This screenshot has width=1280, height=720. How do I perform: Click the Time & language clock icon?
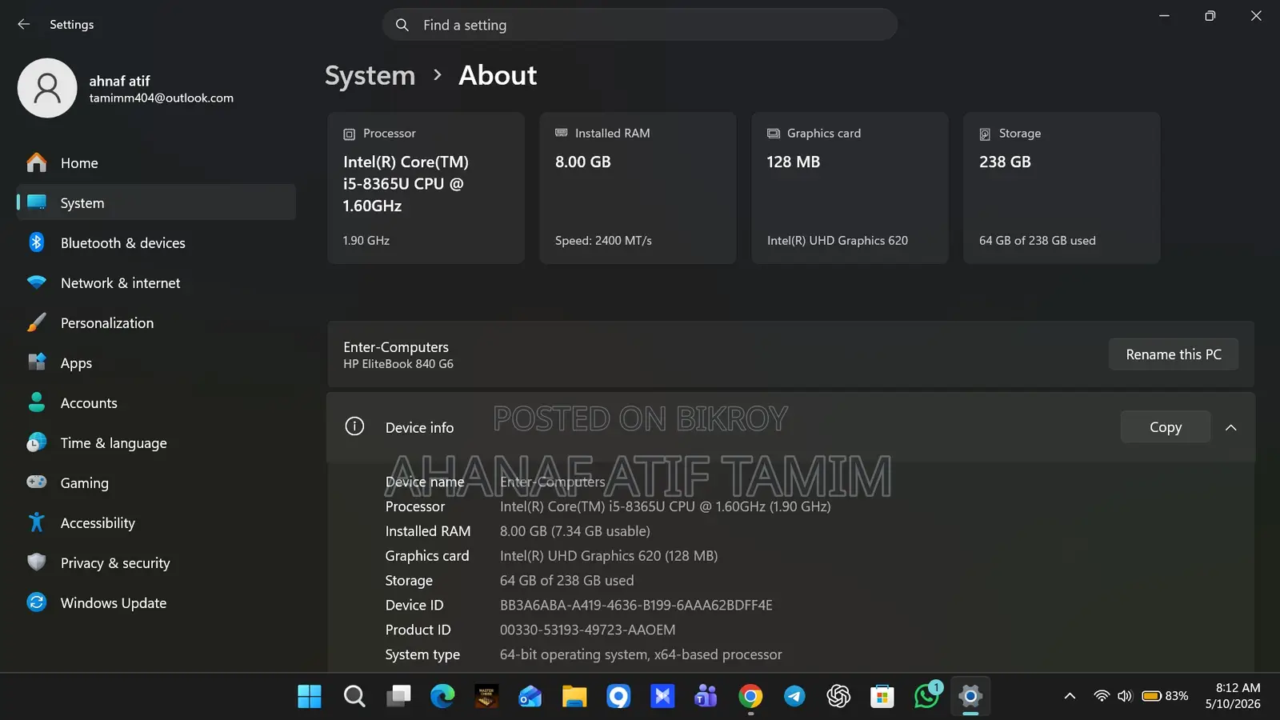point(37,442)
